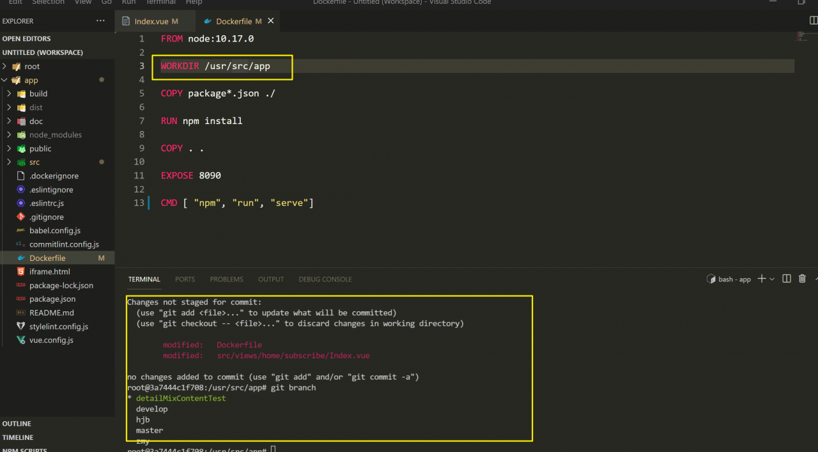The image size is (818, 452).
Task: Open stylelint.config.js file icon
Action: coord(21,327)
